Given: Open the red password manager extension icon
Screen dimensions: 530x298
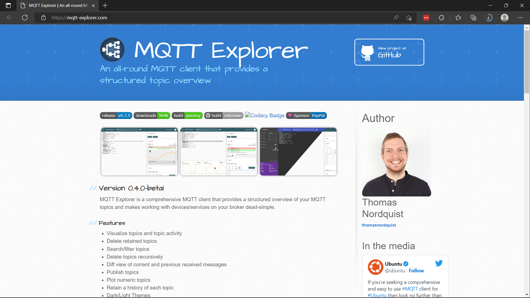Looking at the screenshot, I should click(426, 18).
